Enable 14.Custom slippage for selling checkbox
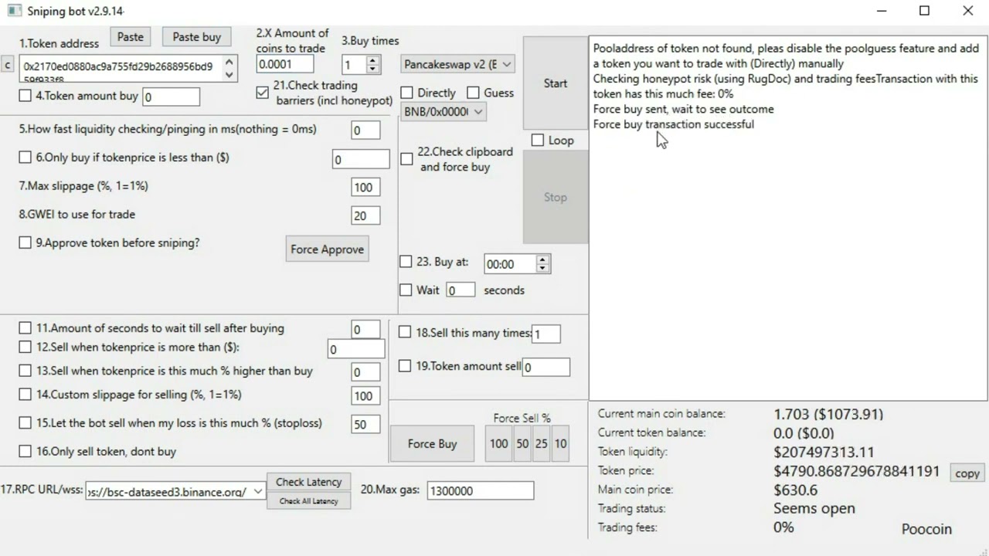 point(25,395)
